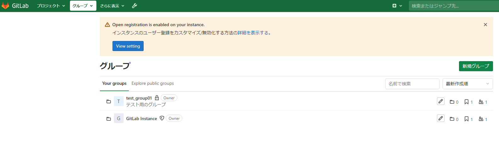The height and width of the screenshot is (156, 499).
Task: Click the GitLab fox logo
Action: tap(5, 6)
